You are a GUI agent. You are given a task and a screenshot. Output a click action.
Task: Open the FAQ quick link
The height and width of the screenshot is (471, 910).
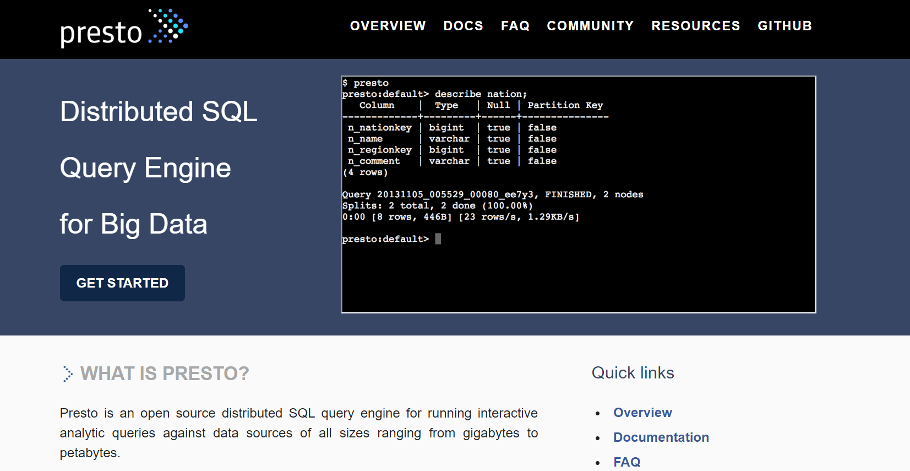(x=627, y=462)
